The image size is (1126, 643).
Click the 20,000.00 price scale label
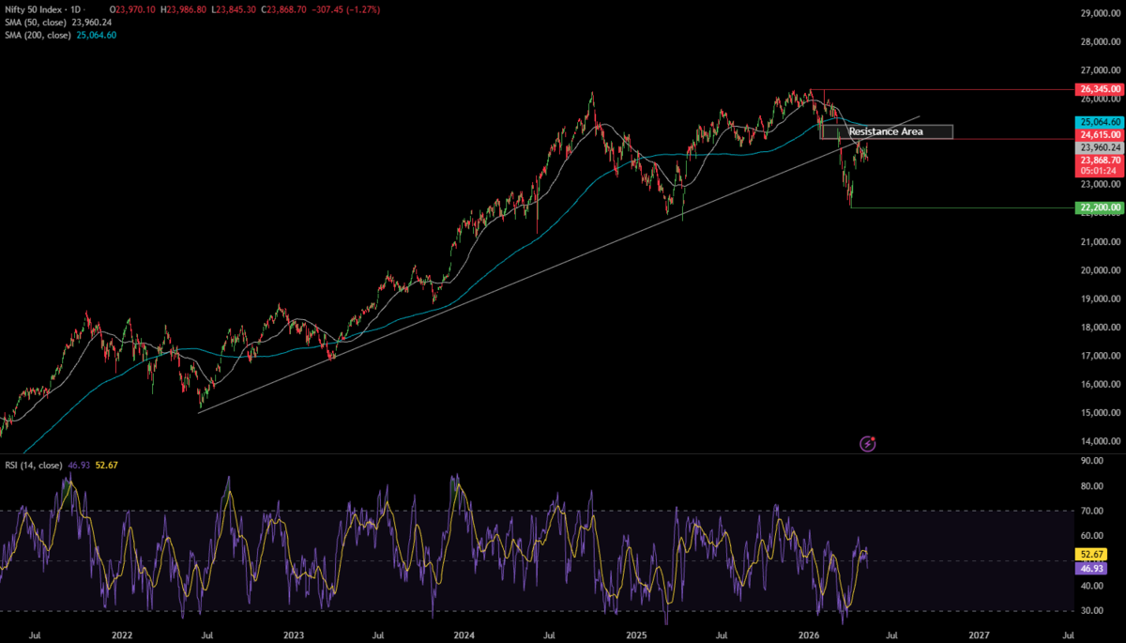coord(1100,270)
